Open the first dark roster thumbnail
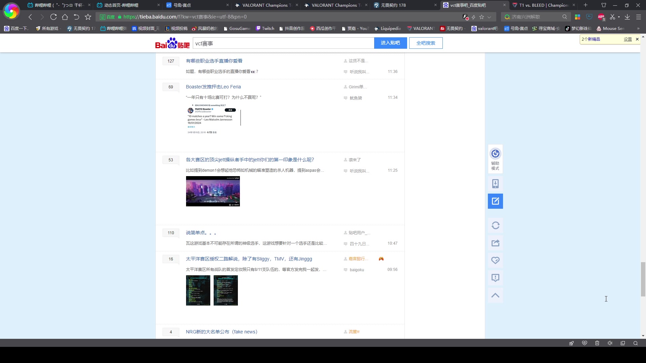The width and height of the screenshot is (646, 363). click(198, 290)
